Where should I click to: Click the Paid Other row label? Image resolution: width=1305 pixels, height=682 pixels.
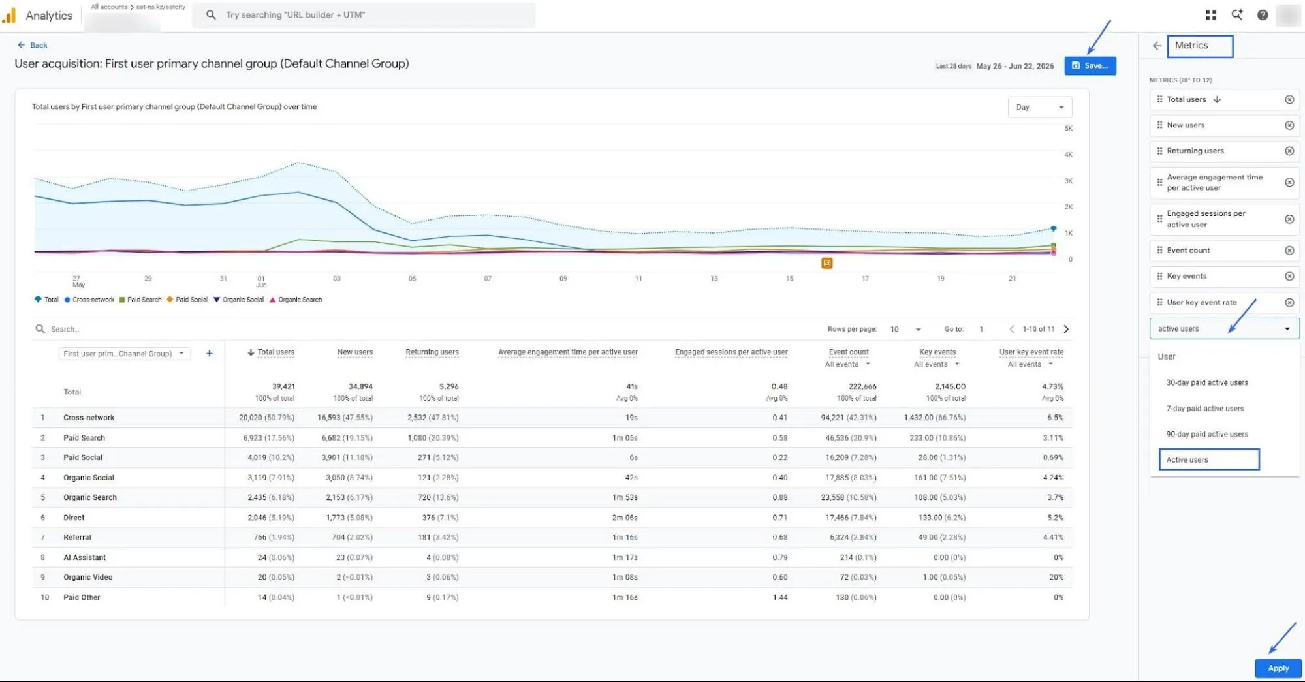82,597
